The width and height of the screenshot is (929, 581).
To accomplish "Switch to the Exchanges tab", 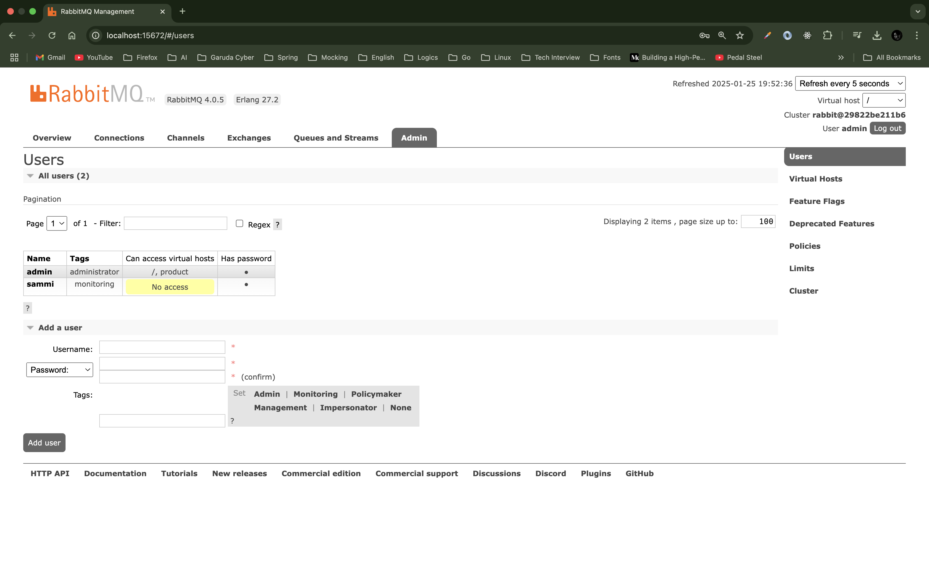I will click(249, 138).
